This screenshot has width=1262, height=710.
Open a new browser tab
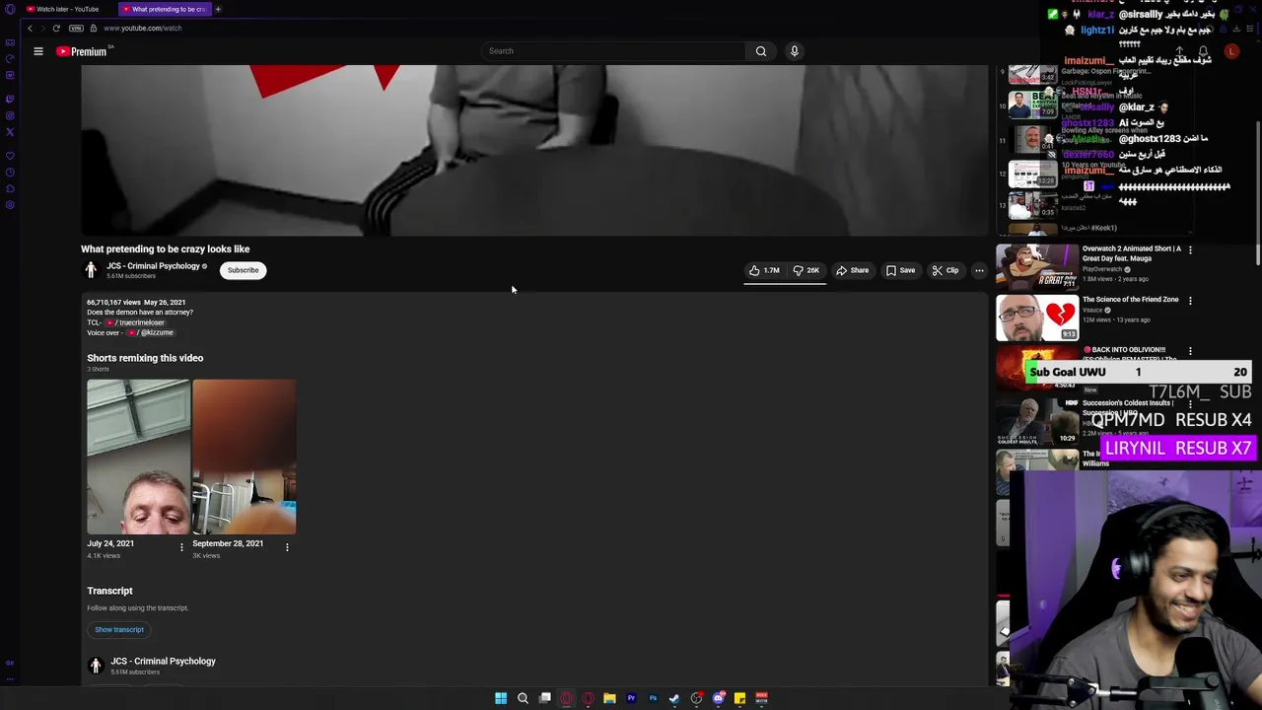[218, 9]
